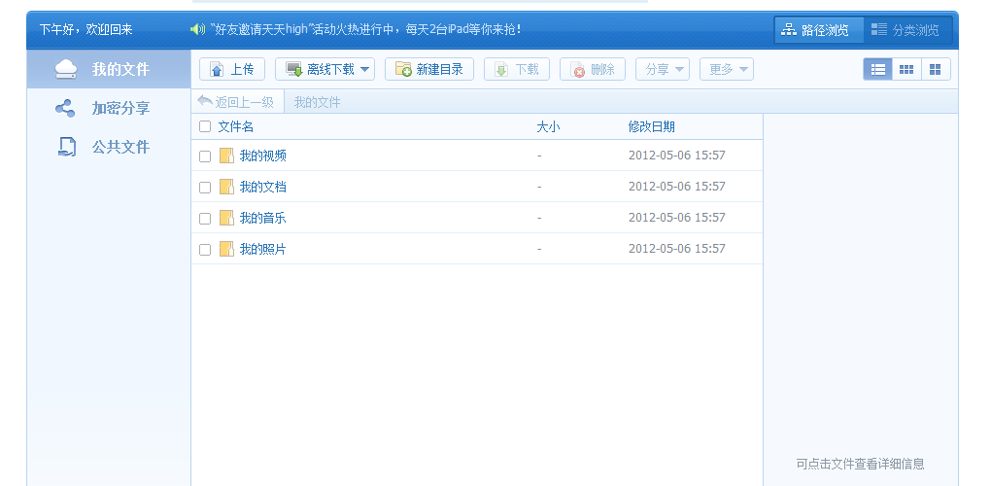Switch to 路径浏览 tab

click(818, 30)
